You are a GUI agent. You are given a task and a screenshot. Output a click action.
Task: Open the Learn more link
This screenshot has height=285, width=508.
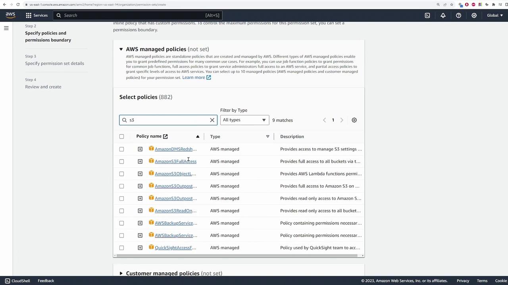click(x=194, y=78)
